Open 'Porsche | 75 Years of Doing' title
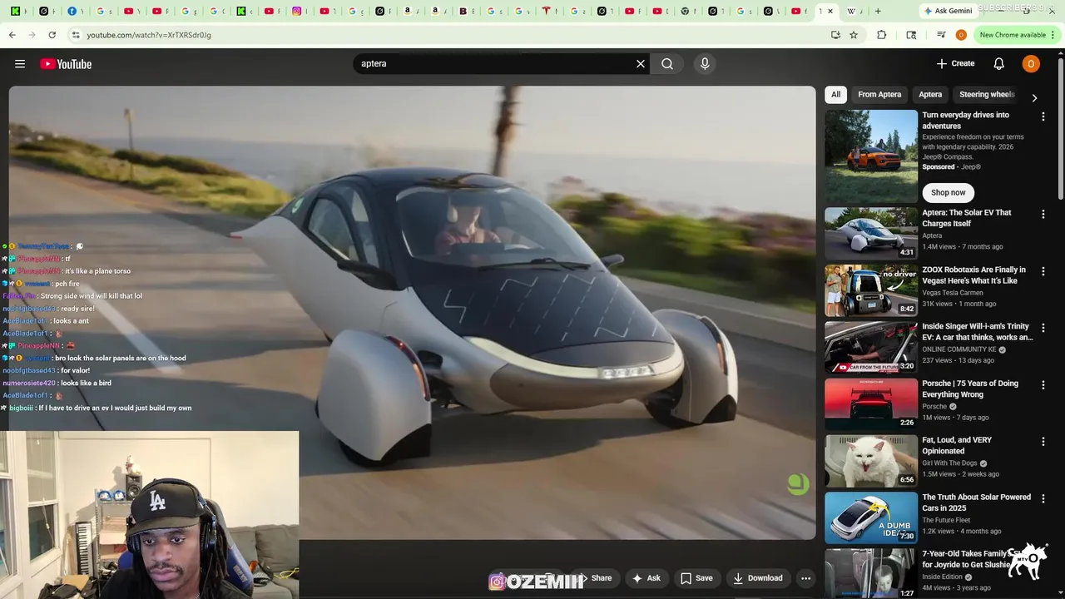This screenshot has height=599, width=1065. (x=970, y=389)
